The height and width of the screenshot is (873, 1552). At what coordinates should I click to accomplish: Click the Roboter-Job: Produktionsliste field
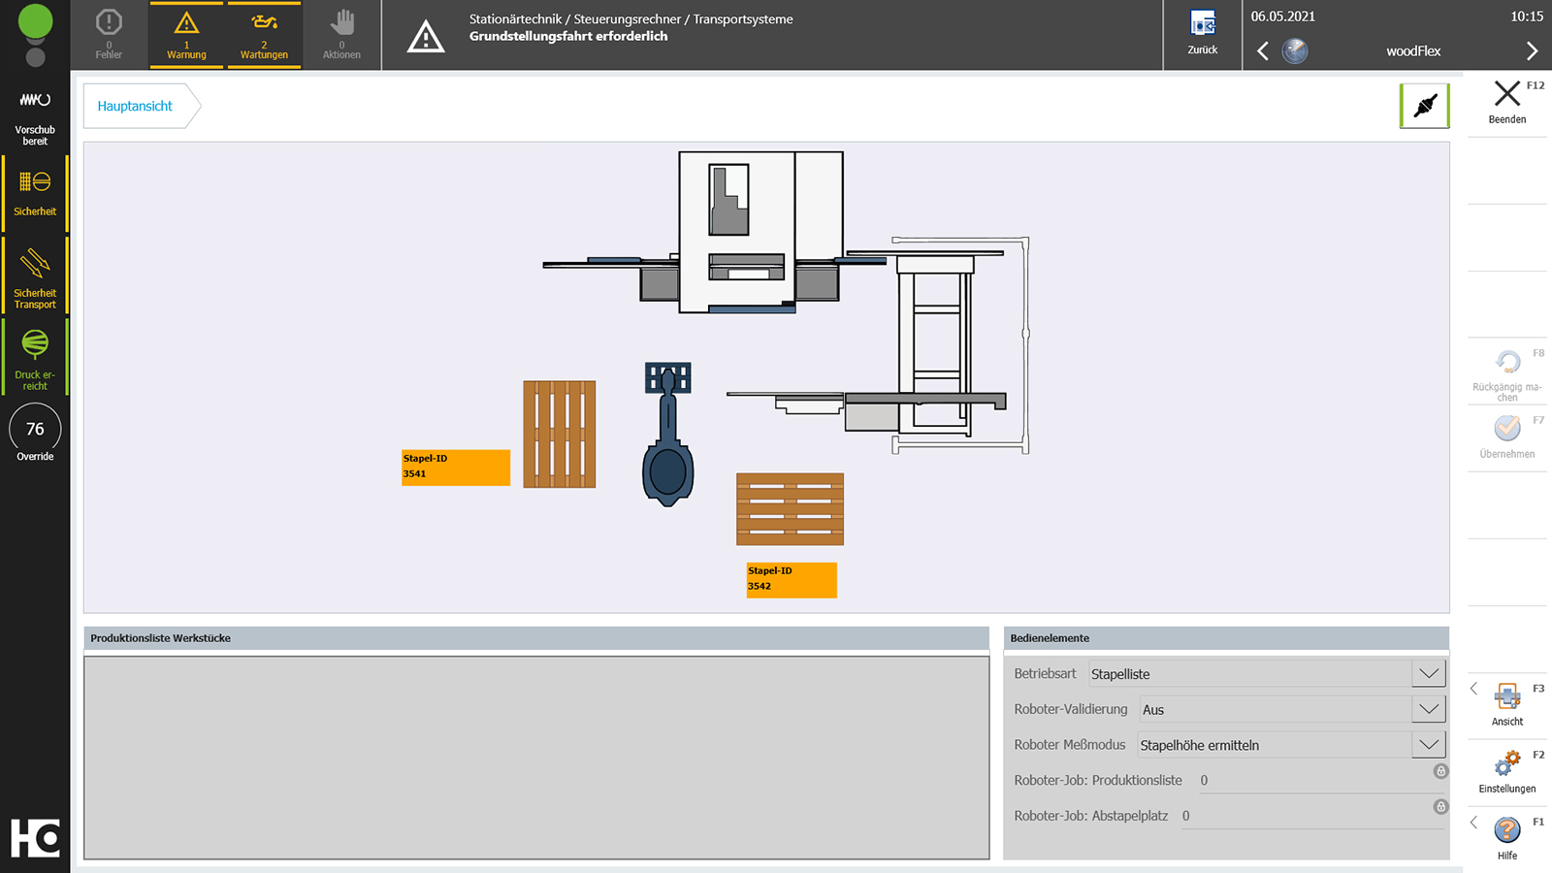point(1314,781)
